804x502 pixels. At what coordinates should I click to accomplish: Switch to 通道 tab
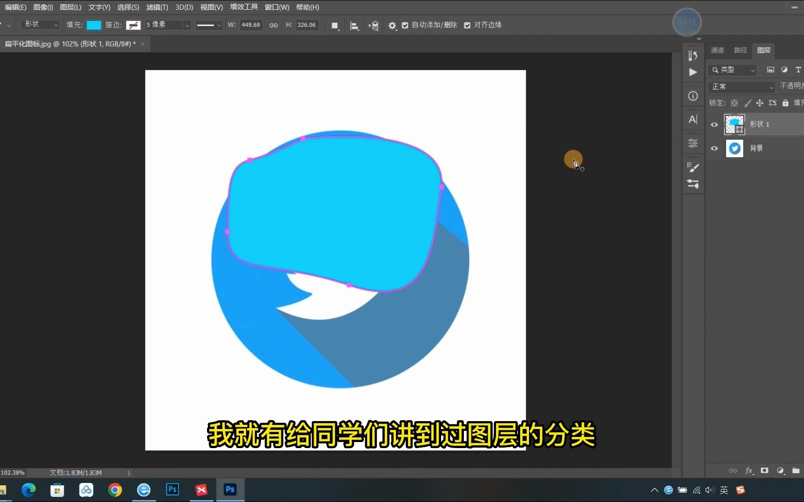pos(717,50)
